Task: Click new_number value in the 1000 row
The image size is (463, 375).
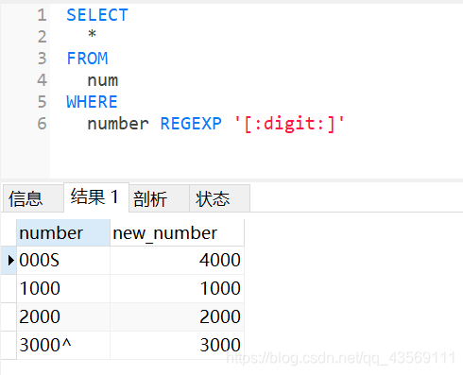Action: tap(177, 288)
